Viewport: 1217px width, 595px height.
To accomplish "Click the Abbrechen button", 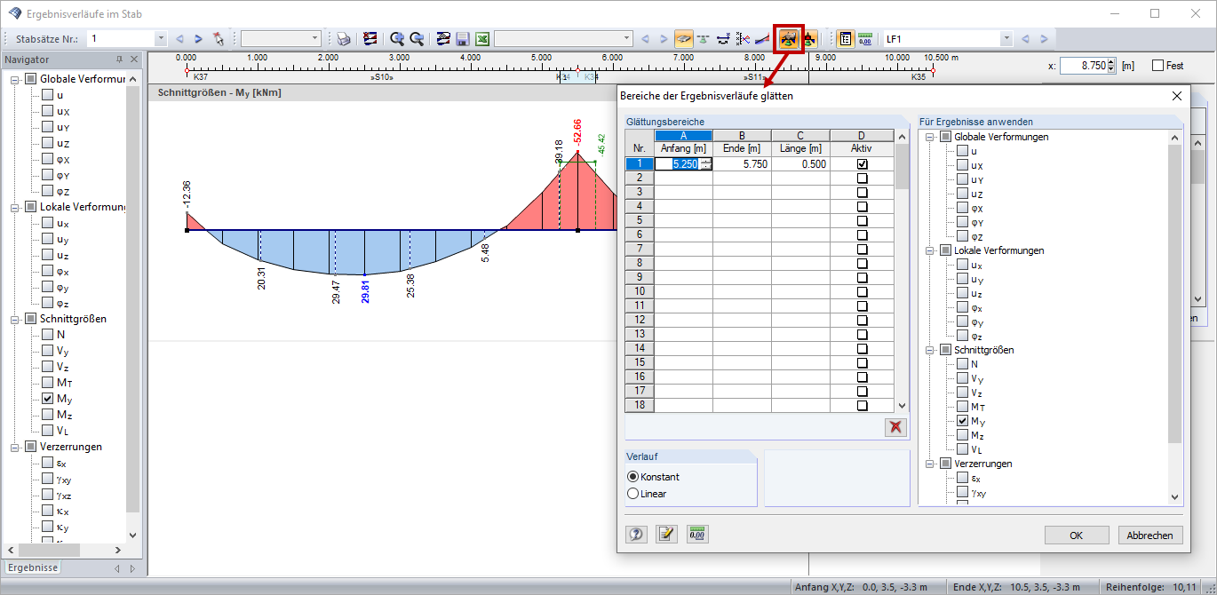I will [1150, 535].
